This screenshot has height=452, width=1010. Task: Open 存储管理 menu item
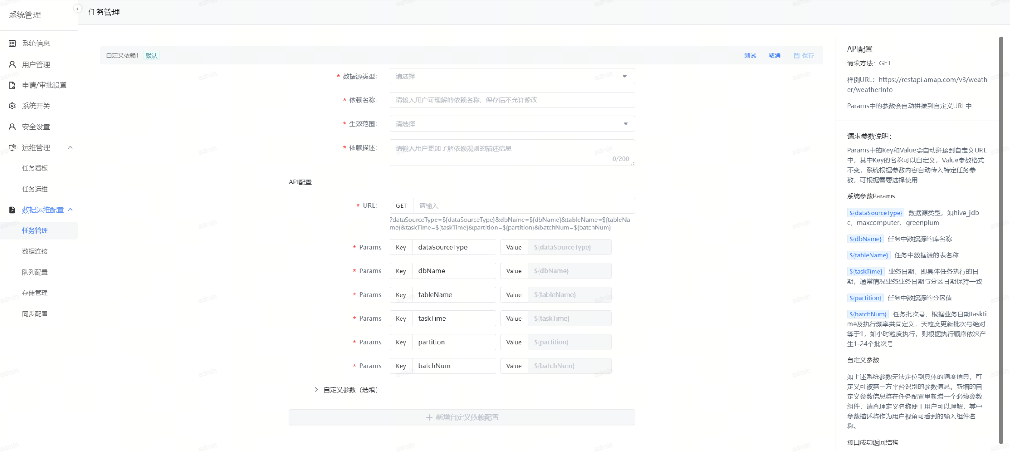[x=35, y=293]
